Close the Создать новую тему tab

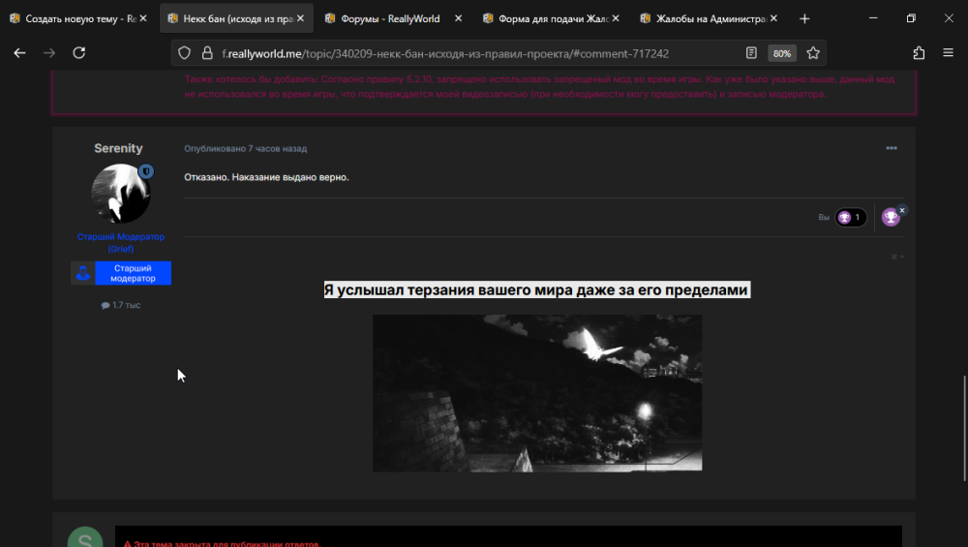[143, 18]
